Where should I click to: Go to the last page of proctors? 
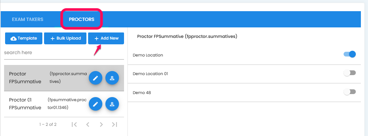click(115, 124)
